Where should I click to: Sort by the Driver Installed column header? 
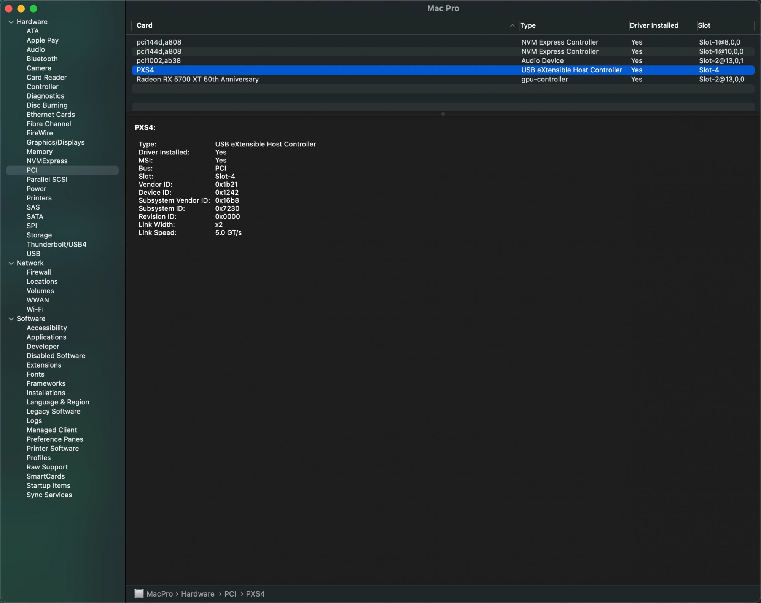[654, 25]
